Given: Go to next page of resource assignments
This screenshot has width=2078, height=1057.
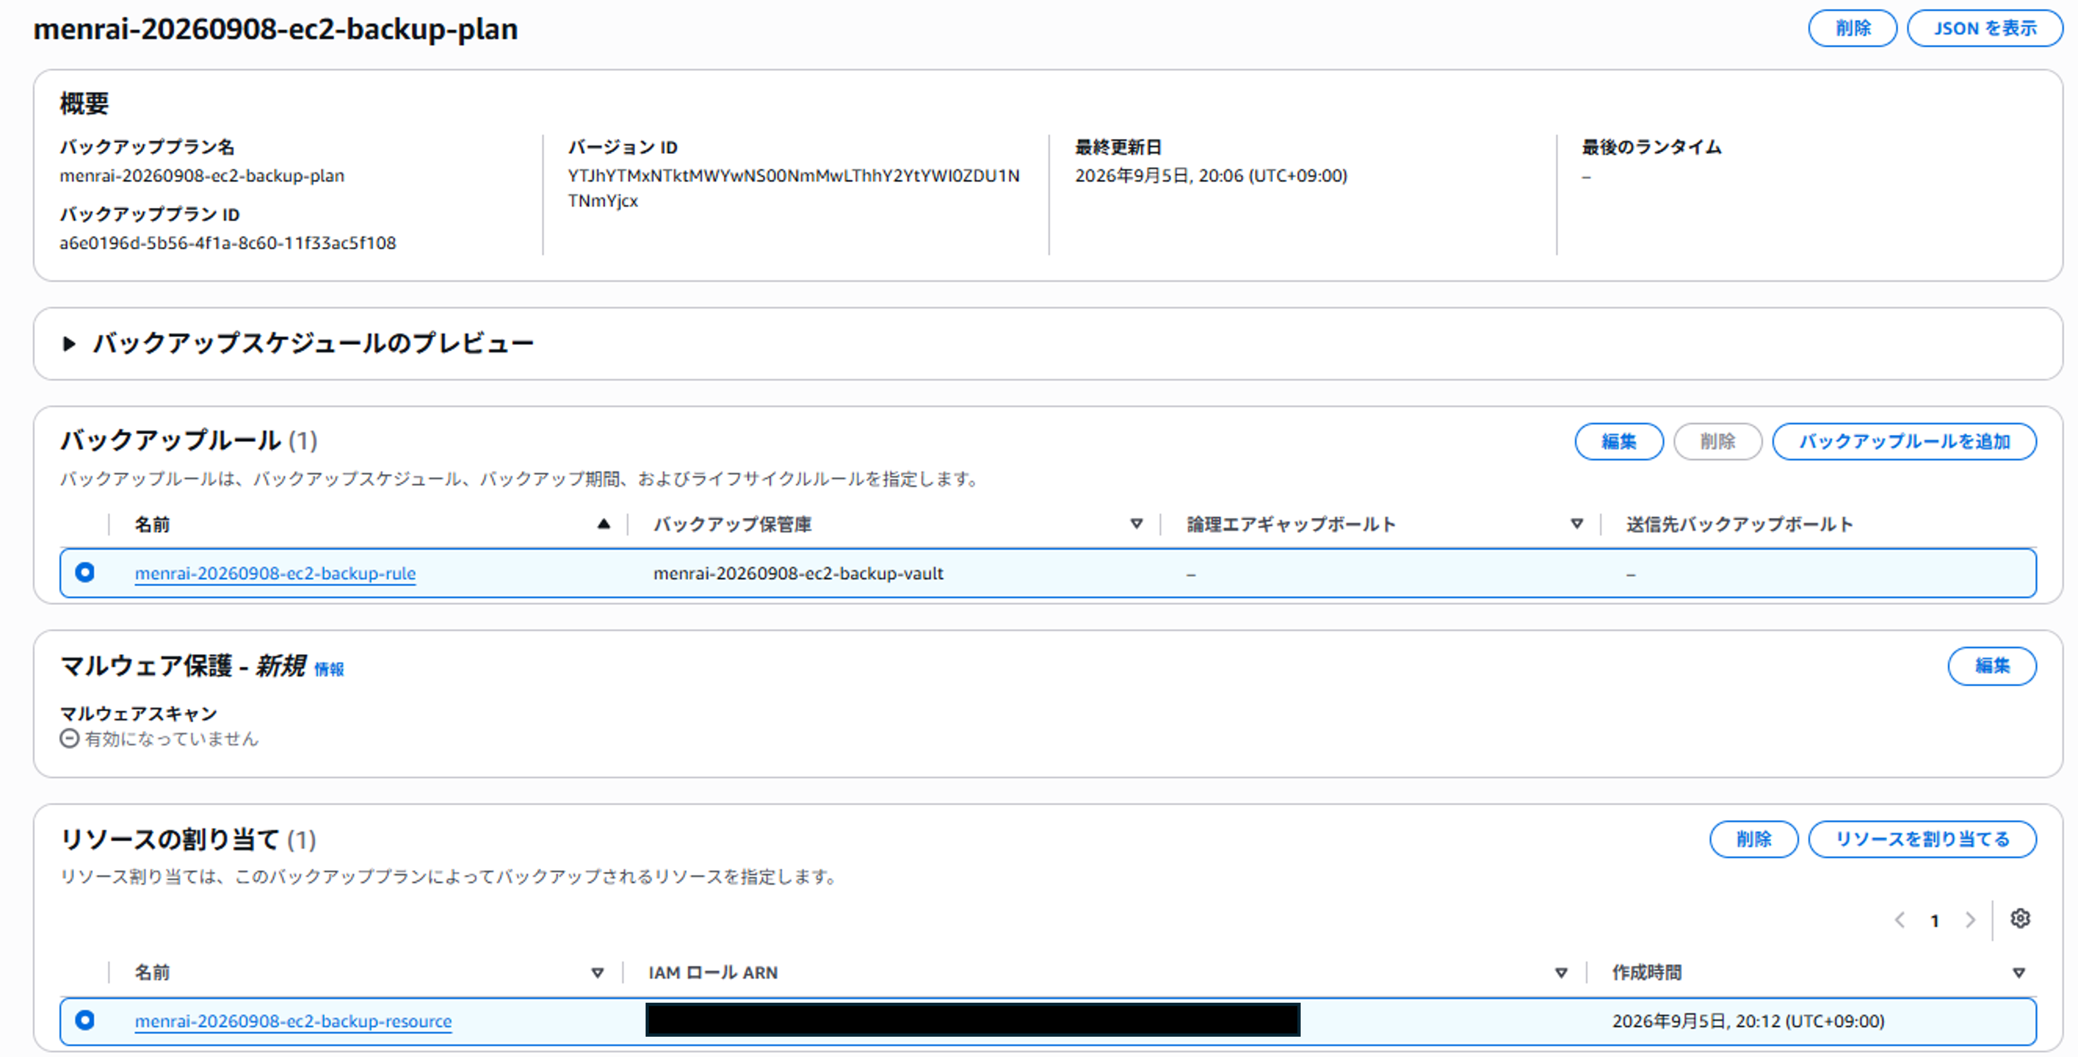Looking at the screenshot, I should pyautogui.click(x=1970, y=920).
